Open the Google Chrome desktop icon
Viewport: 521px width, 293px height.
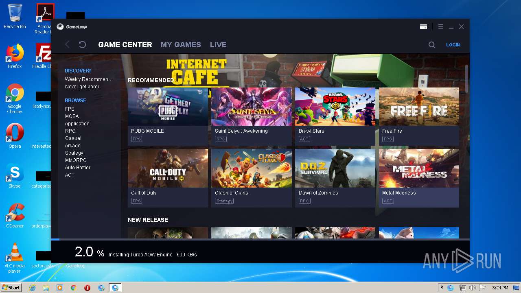coord(15,98)
